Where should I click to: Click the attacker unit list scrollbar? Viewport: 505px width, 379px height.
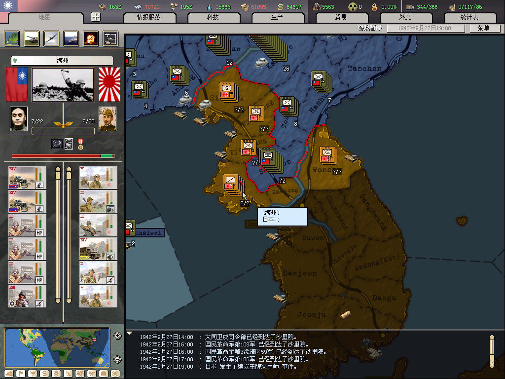(58, 234)
